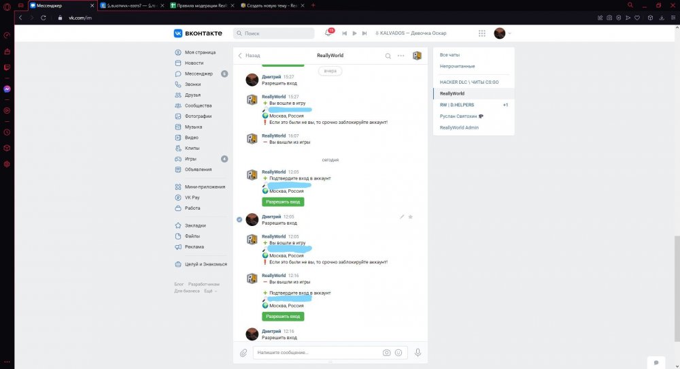
Task: Open the Блог footer link
Action: (179, 285)
